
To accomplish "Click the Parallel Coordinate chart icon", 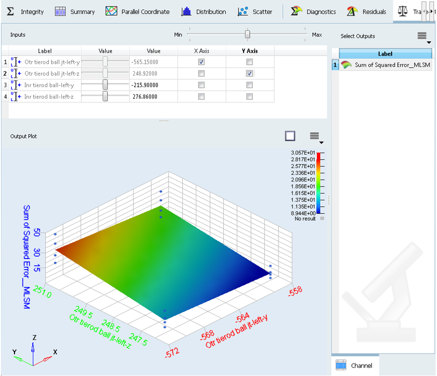I will 111,11.
